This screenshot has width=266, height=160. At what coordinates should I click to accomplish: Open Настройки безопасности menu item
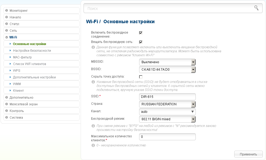(x=32, y=50)
